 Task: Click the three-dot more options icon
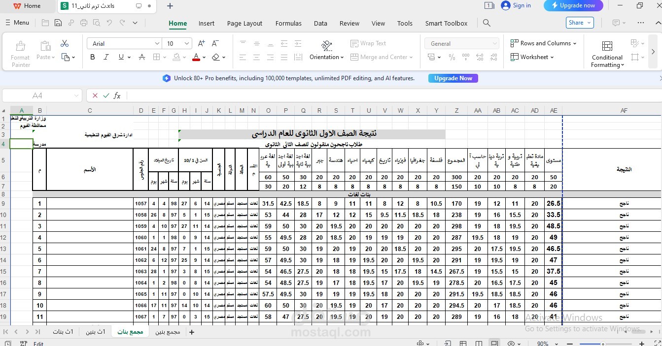[641, 23]
